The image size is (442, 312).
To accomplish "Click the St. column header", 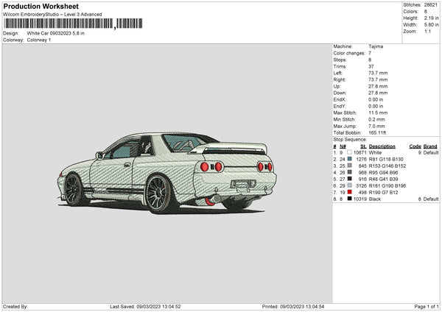I will (362, 146).
